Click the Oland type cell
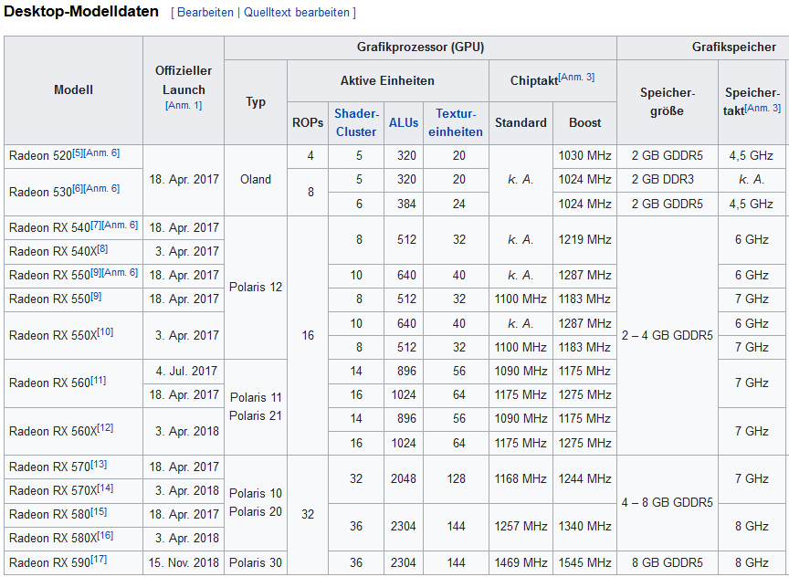Viewport: 789px width, 577px height. pos(256,180)
